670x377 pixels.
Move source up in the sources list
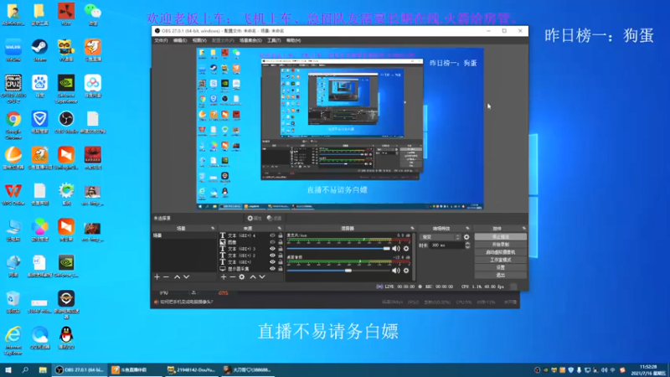253,277
